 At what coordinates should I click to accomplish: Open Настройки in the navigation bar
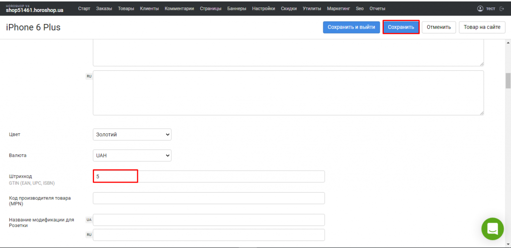pos(263,9)
